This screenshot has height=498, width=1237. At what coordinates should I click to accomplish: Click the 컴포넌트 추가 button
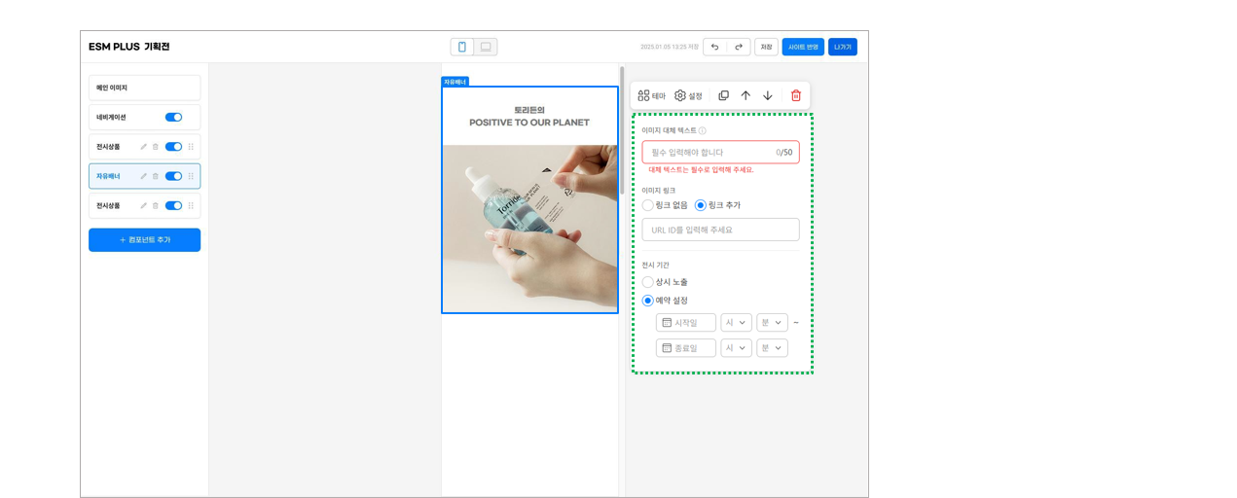[144, 240]
